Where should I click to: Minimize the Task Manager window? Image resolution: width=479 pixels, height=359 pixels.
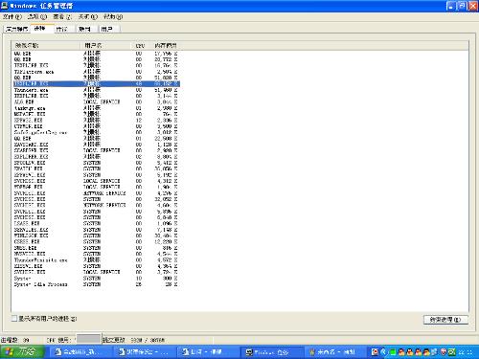tap(451, 6)
